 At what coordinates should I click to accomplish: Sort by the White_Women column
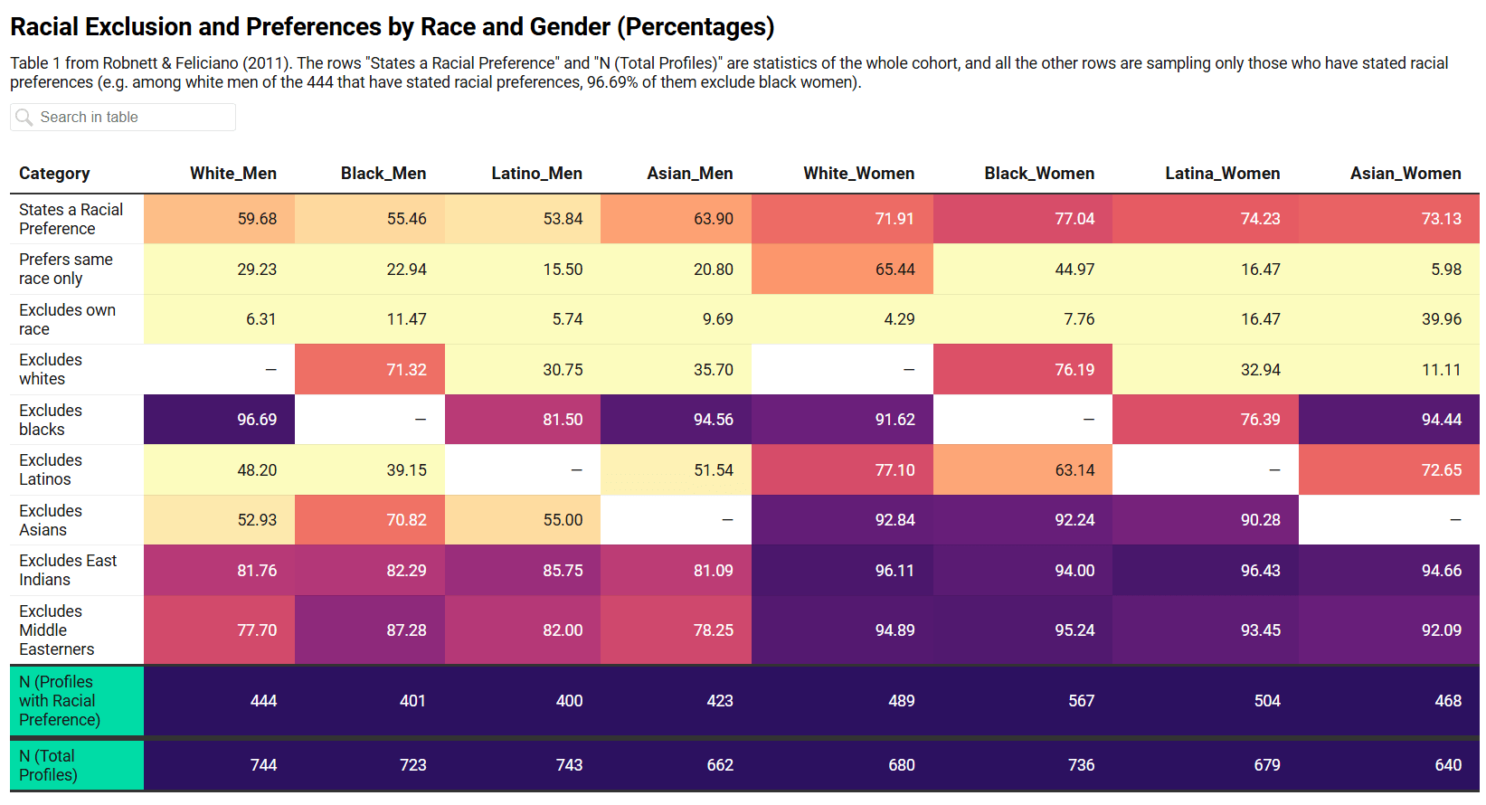[x=858, y=174]
